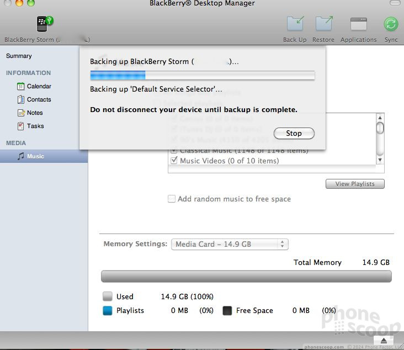Click the BlackBerry Storm device icon
Image resolution: width=404 pixels, height=350 pixels.
coord(44,24)
